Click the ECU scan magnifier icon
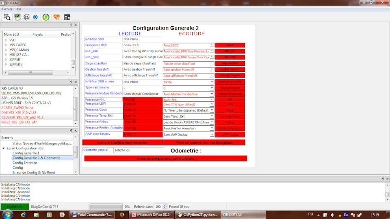The image size is (390, 219). click(x=7, y=17)
